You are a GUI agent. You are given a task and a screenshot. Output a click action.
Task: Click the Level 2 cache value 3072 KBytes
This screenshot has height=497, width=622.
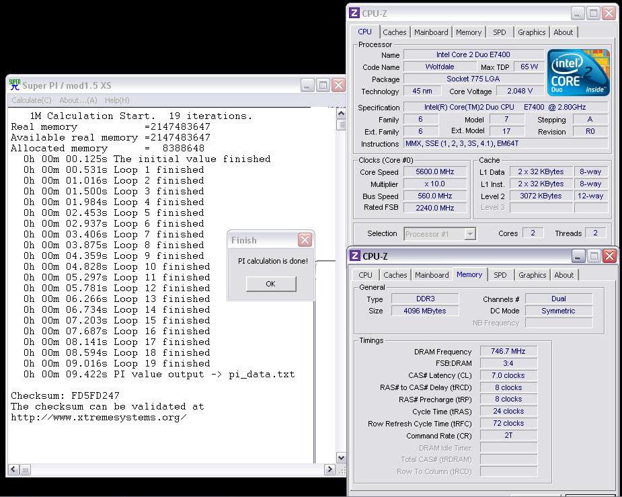click(x=541, y=196)
